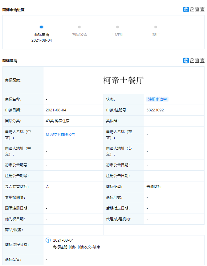Click the 商标详情 section heading
This screenshot has height=266, width=207.
10,61
